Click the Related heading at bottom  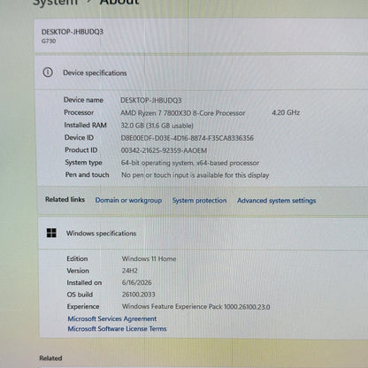click(50, 358)
